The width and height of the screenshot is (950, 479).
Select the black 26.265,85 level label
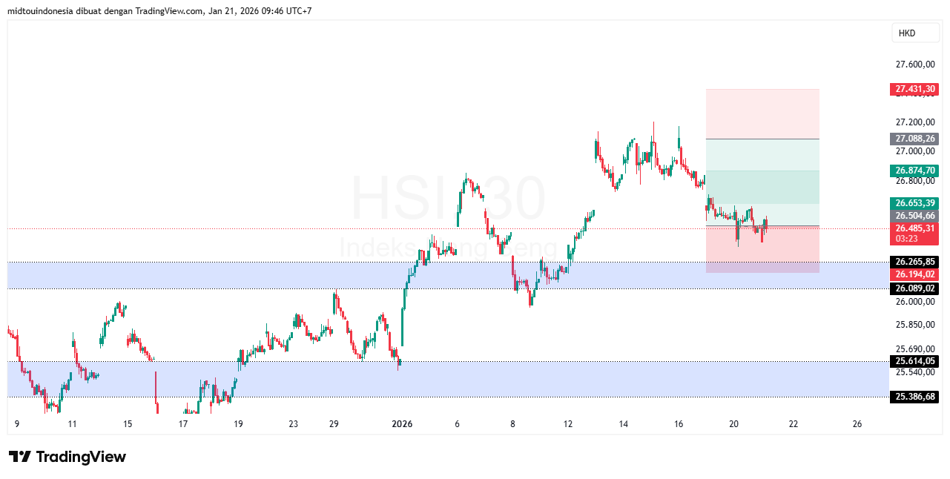tap(914, 262)
